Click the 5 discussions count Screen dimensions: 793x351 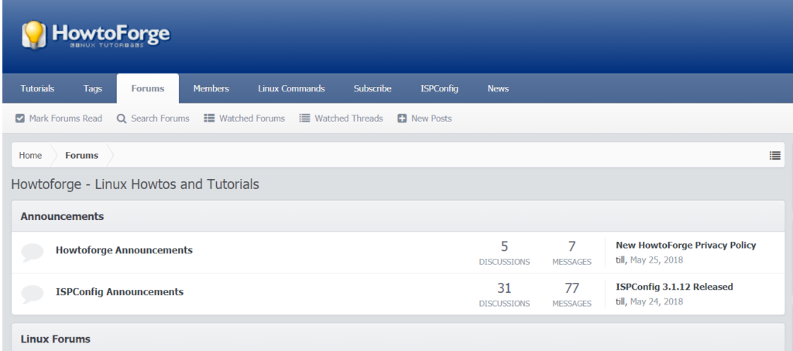click(504, 246)
